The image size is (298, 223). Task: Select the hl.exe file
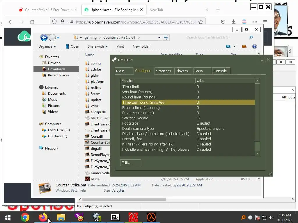(95, 179)
